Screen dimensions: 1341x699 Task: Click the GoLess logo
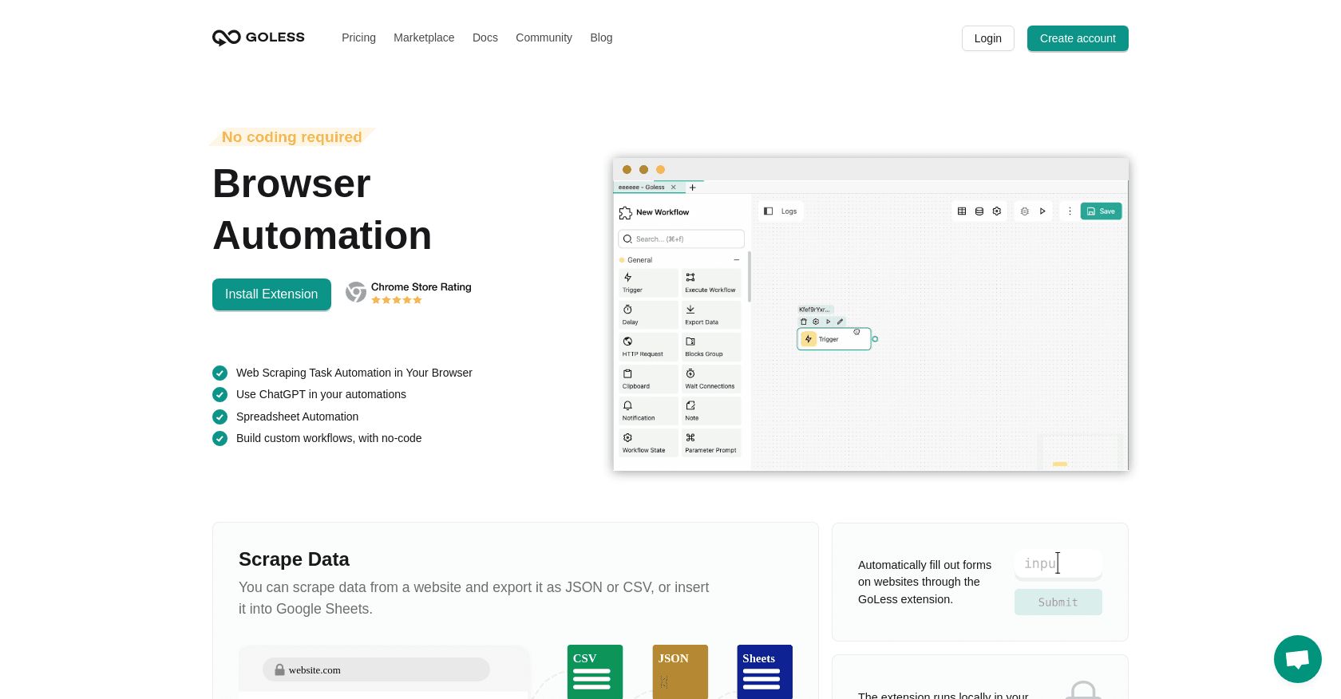coord(258,38)
